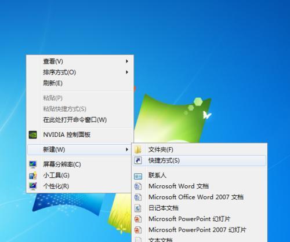Create new 联系人 item
The height and width of the screenshot is (242, 290).
point(200,175)
